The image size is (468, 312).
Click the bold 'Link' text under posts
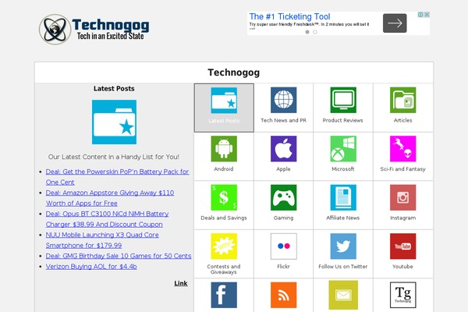181,283
